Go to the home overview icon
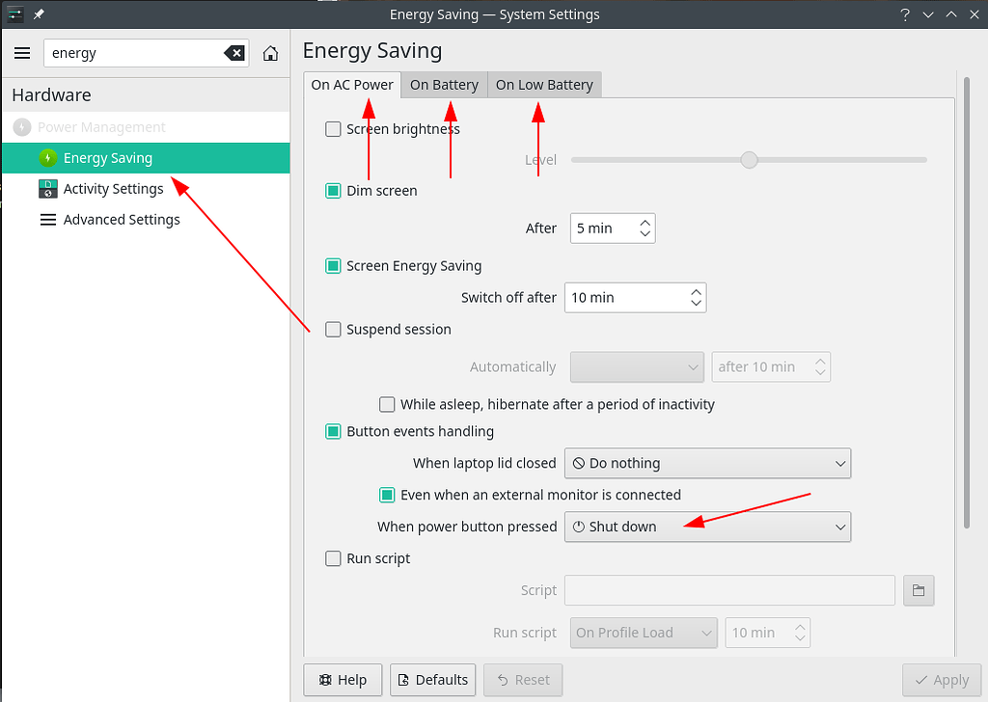The width and height of the screenshot is (988, 702). (x=271, y=53)
